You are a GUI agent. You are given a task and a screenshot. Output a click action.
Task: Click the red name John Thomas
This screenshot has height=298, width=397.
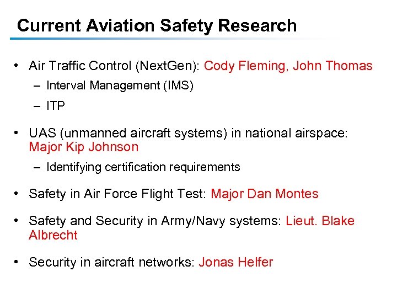tap(333, 66)
